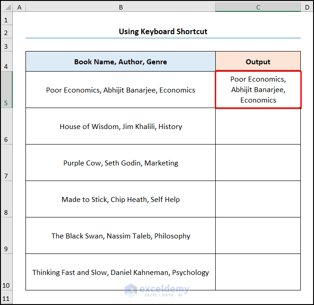
Task: Select the highlighted column C header
Action: (258, 7)
